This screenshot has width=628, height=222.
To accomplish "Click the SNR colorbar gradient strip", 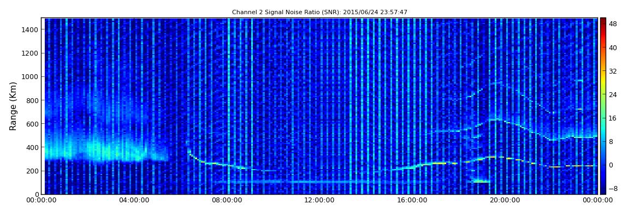I will (603, 106).
